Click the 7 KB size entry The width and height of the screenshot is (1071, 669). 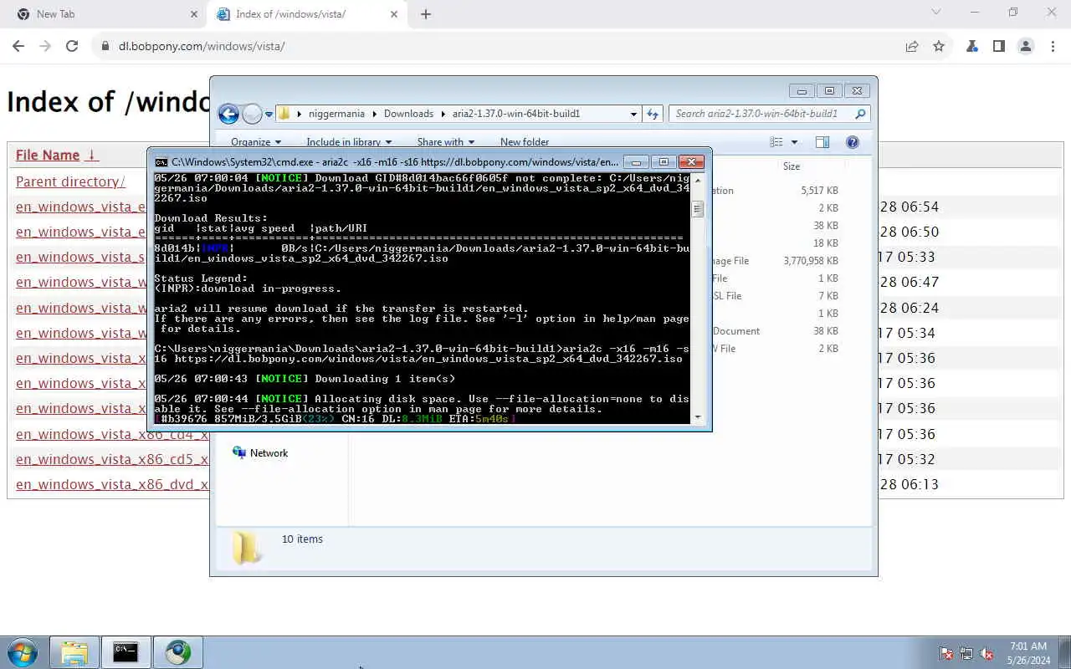click(x=828, y=296)
